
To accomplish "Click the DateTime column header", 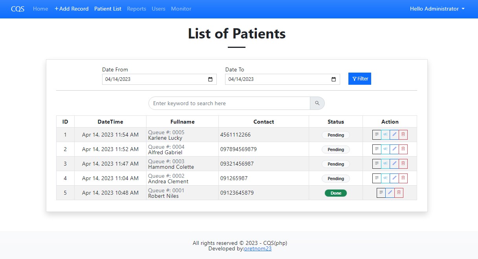I will click(x=110, y=122).
